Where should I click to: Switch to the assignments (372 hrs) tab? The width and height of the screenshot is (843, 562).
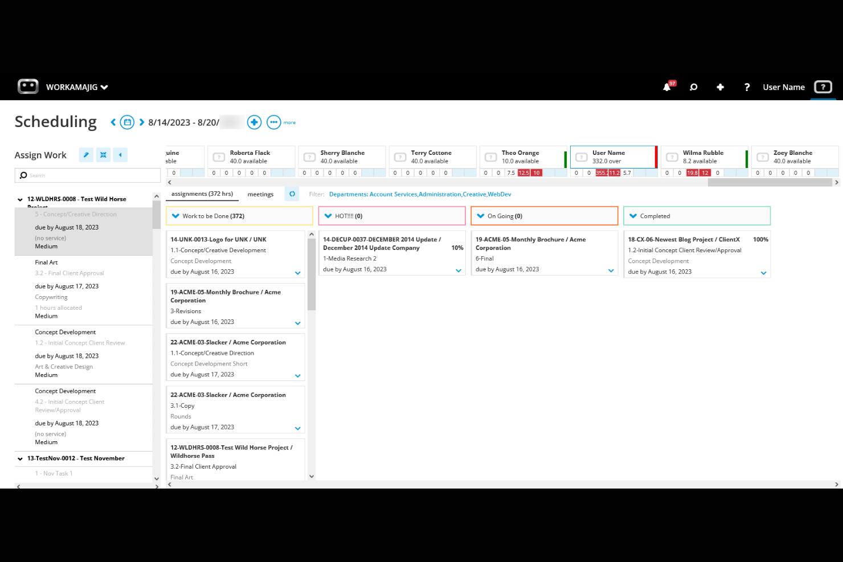coord(202,194)
